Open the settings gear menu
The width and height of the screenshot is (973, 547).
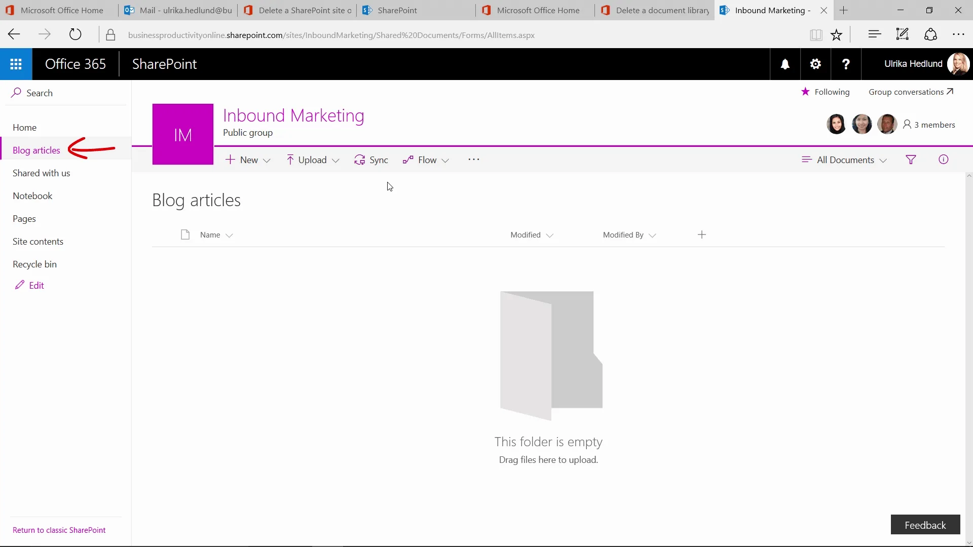click(x=815, y=64)
